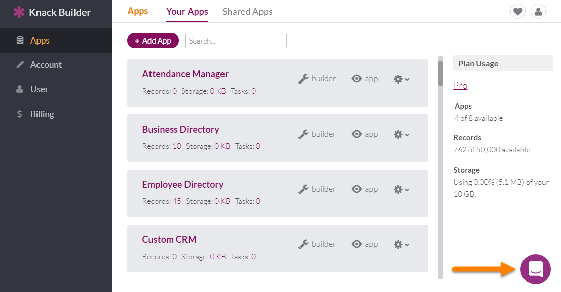Expand gear settings dropdown for Attendance Manager
This screenshot has width=561, height=292.
401,79
